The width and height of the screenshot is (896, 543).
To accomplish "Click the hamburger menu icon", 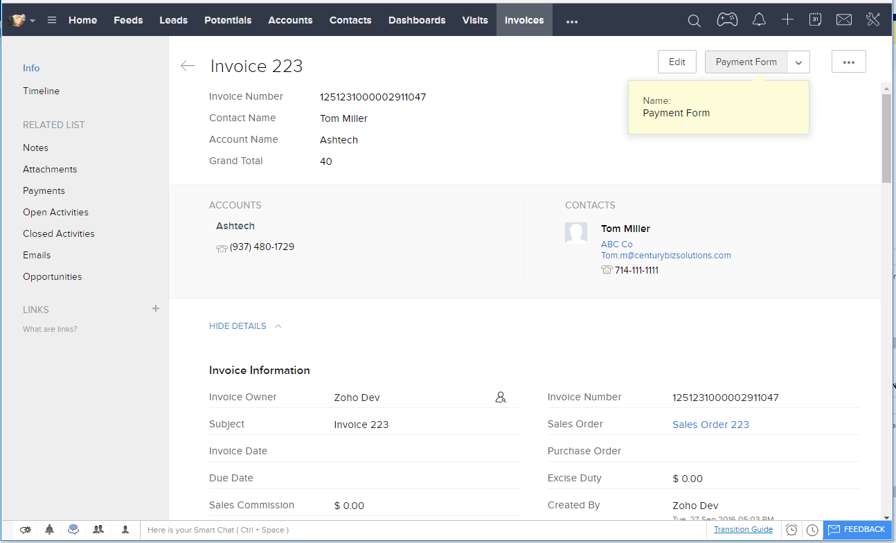I will pos(52,20).
